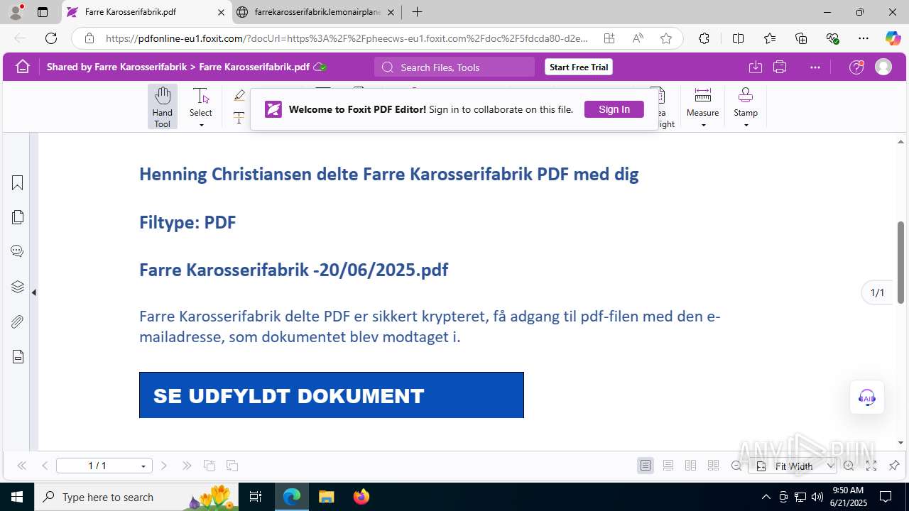The image size is (909, 511).
Task: Click the user account avatar
Action: tap(883, 67)
